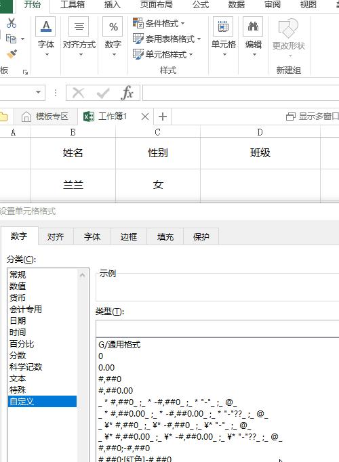
Task: Open the 模板专区 tab
Action: coord(45,117)
